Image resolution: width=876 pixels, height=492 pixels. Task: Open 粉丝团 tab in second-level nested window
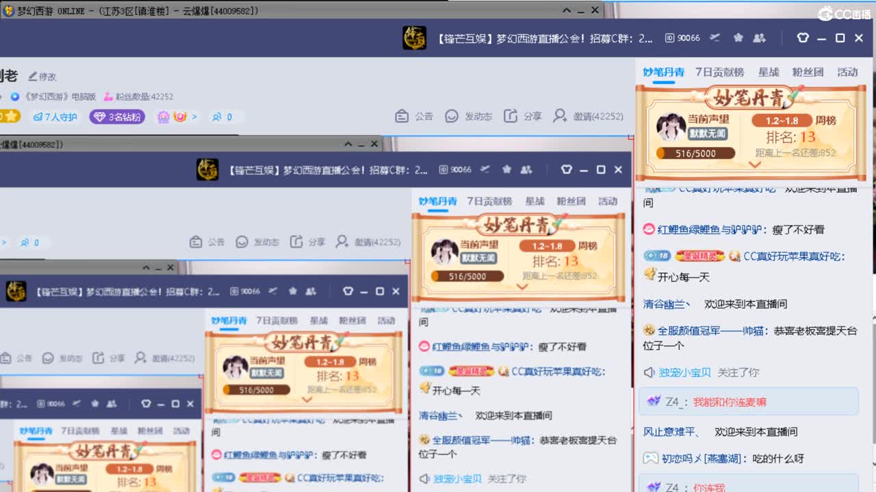[x=571, y=201]
